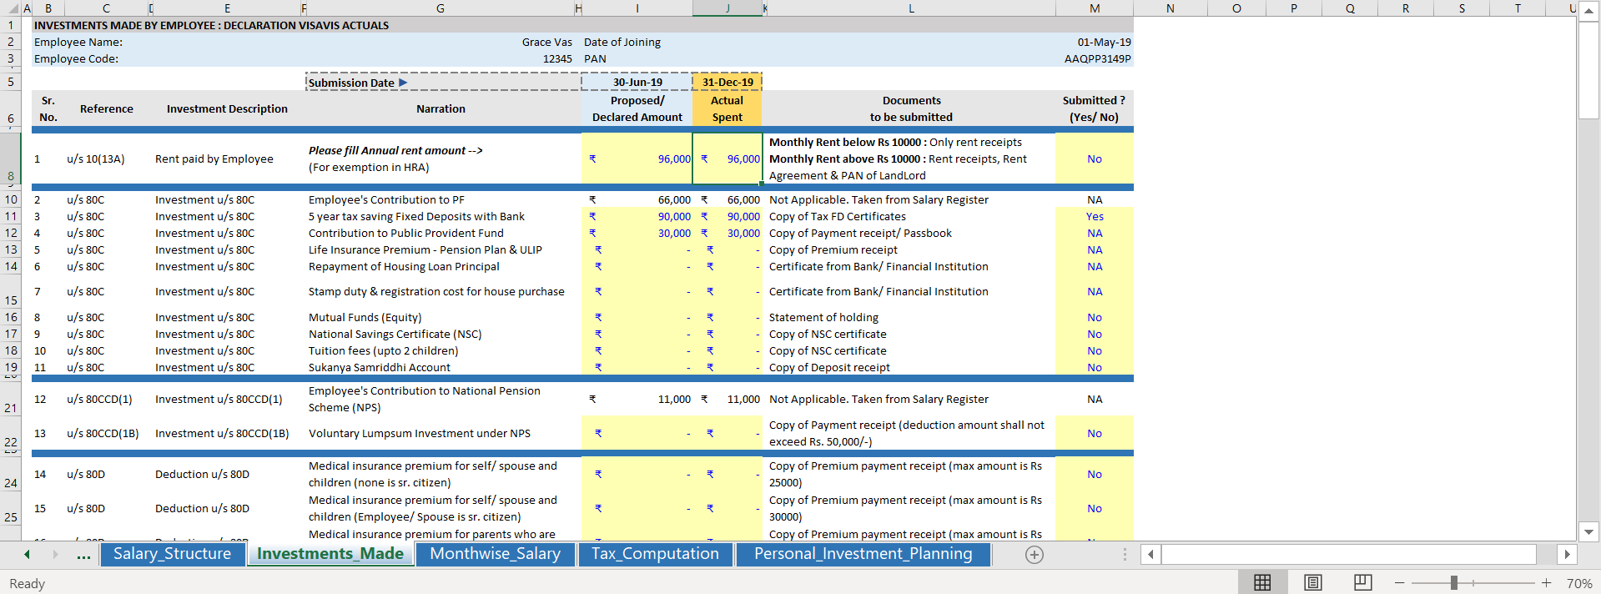Switch to Page Layout view icon
Screen dimensions: 1601x594
[1312, 582]
